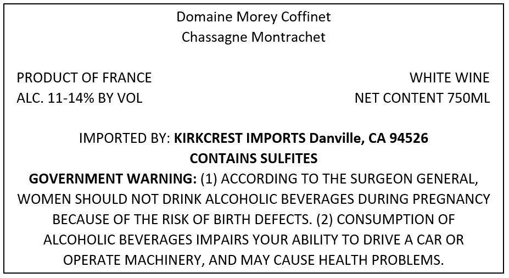Click the PRODUCT OF FRANCE text
The image size is (509, 278).
pos(84,78)
